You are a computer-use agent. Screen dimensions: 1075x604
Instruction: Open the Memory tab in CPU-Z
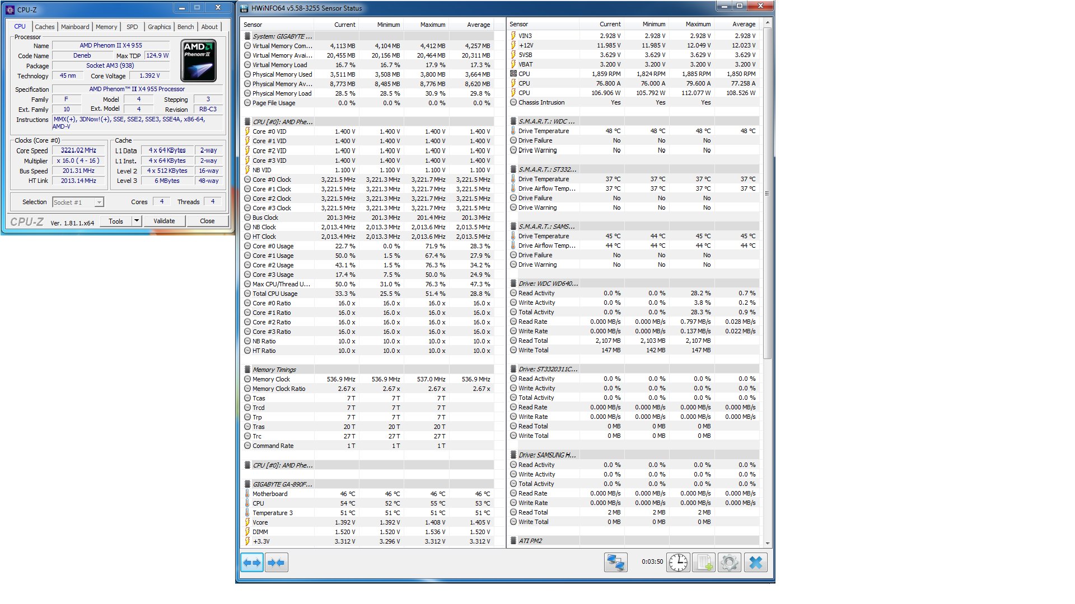(x=106, y=27)
